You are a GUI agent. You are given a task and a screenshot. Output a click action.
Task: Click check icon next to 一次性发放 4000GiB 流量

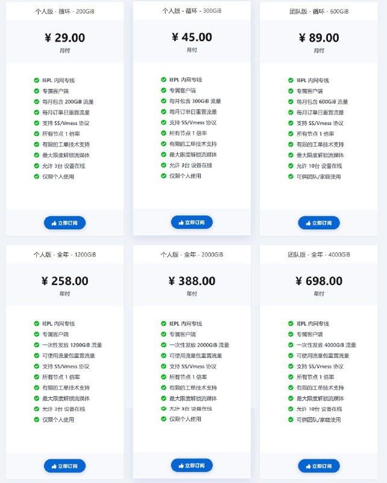tap(291, 345)
